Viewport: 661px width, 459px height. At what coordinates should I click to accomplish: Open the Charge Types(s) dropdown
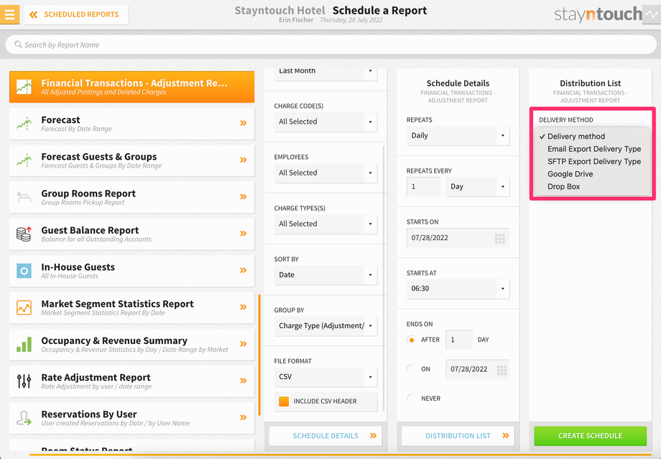coord(325,224)
